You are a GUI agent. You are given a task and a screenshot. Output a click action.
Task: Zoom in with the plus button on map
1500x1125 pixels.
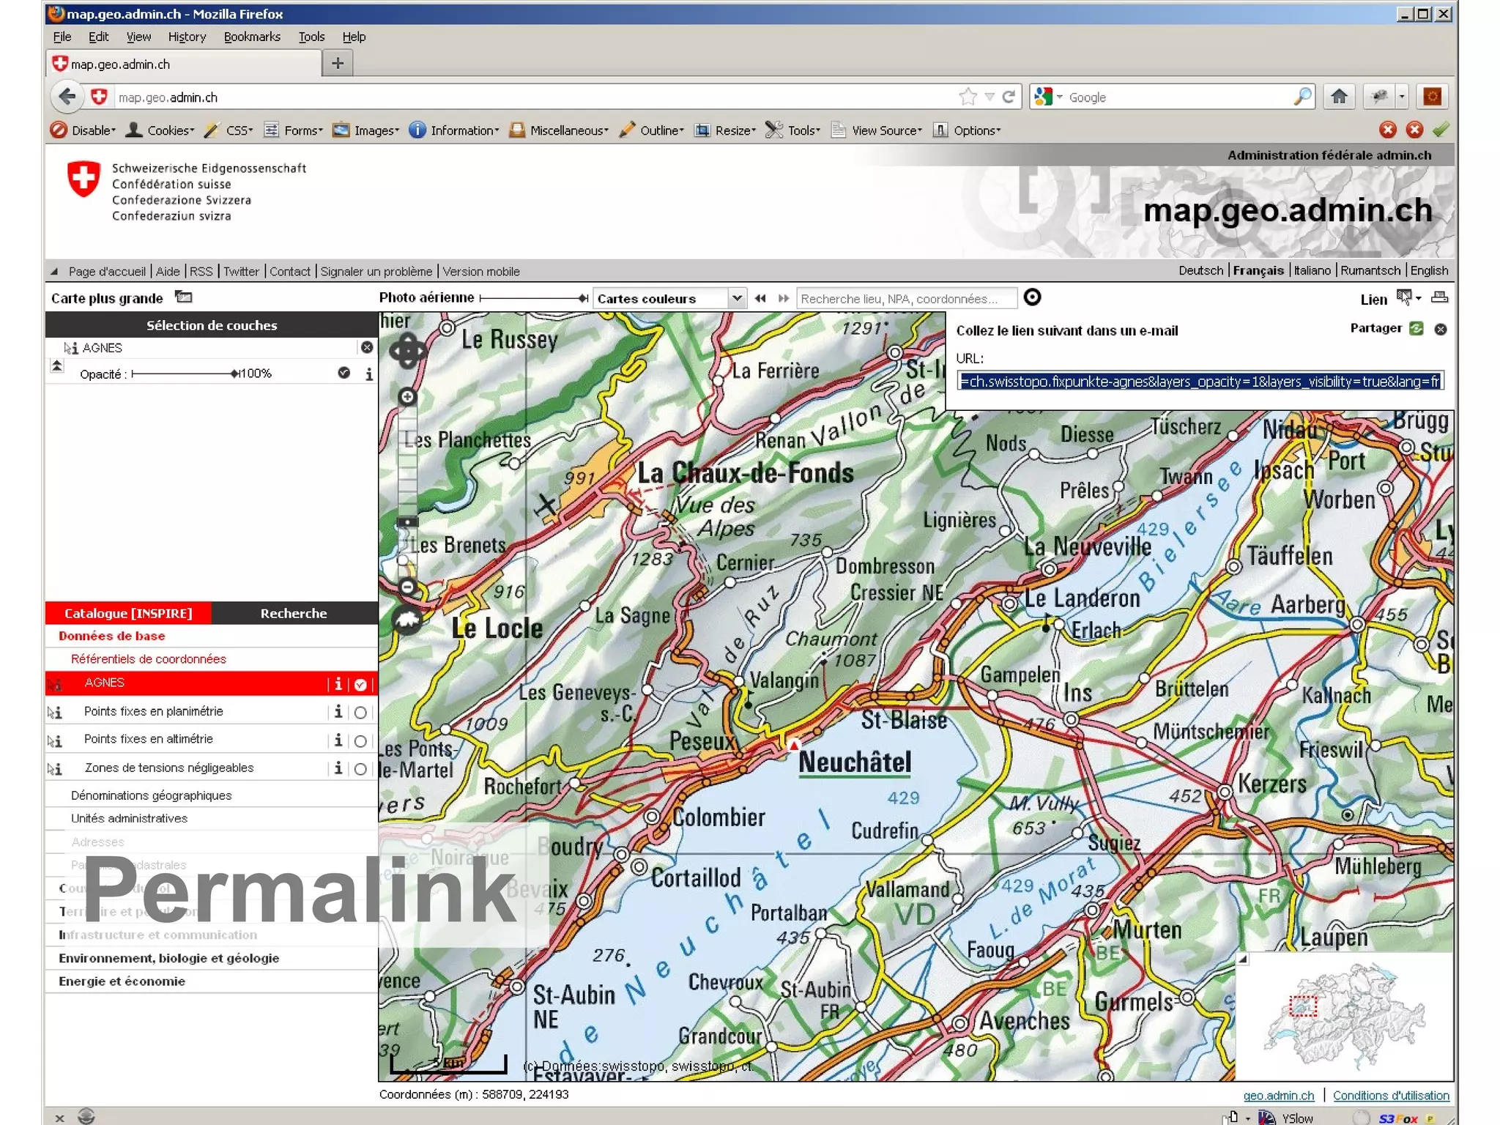tap(407, 397)
